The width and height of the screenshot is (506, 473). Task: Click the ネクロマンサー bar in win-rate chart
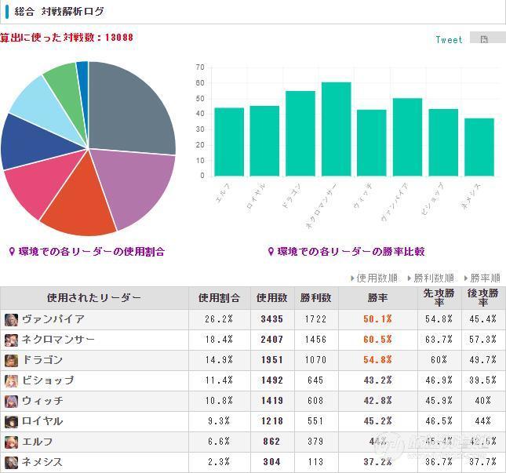click(336, 129)
